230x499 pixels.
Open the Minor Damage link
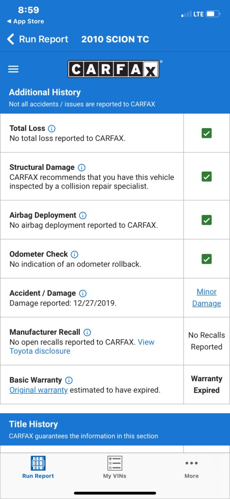click(207, 298)
